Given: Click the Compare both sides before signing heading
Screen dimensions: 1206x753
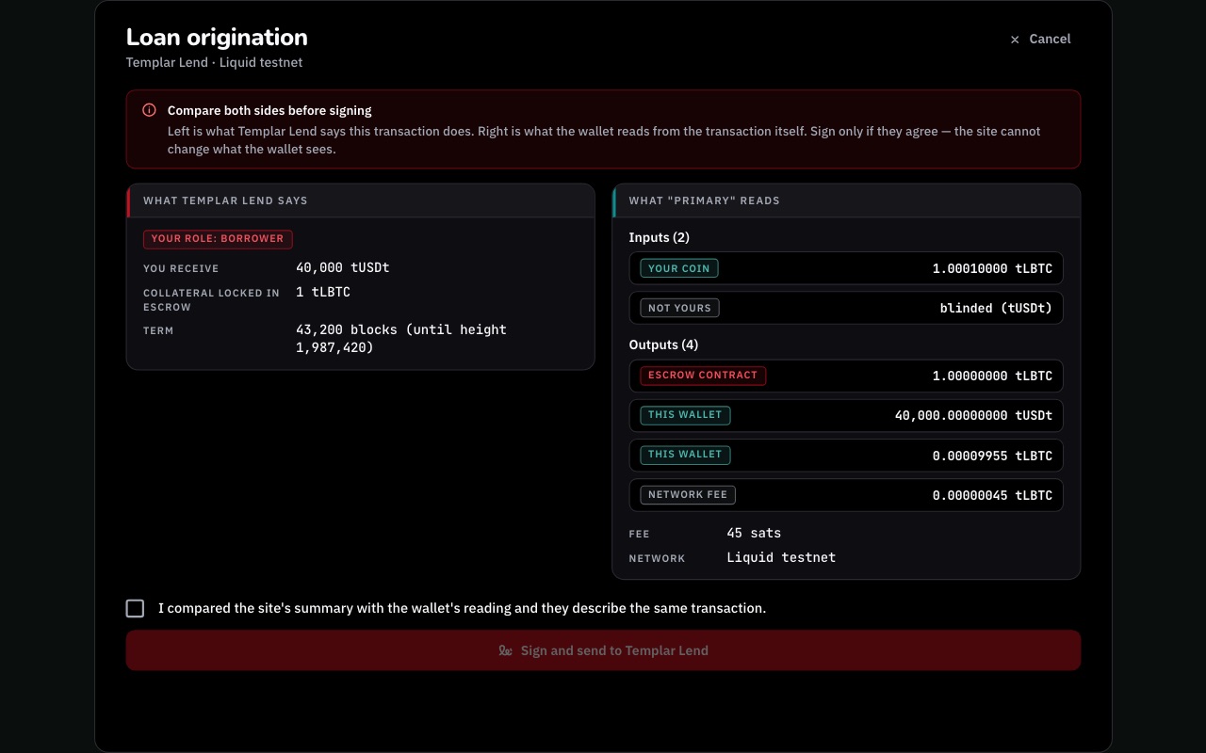Looking at the screenshot, I should click(x=269, y=110).
